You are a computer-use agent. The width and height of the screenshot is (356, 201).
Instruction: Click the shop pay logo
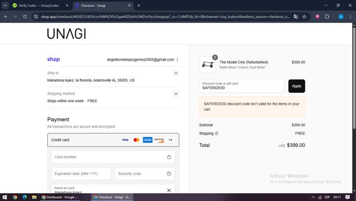point(53,59)
